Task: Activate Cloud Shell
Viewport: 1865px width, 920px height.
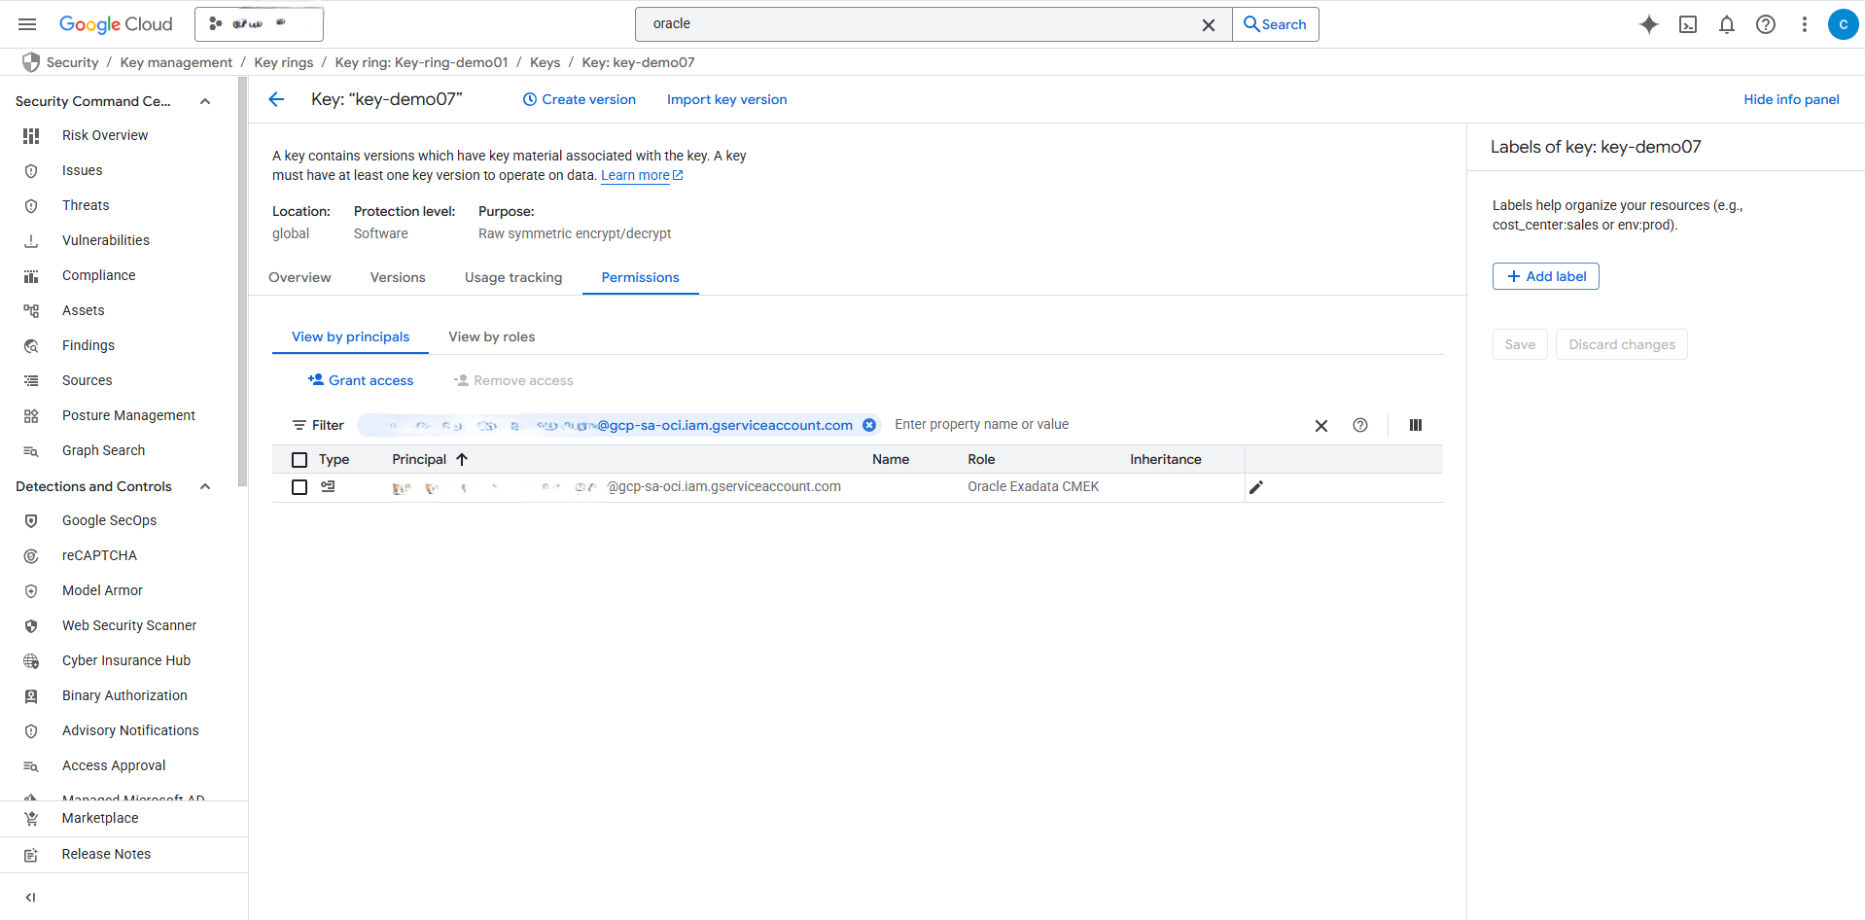Action: (1688, 24)
